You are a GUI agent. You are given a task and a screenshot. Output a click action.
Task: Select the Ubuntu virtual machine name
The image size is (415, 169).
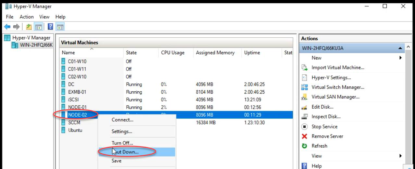(75, 130)
